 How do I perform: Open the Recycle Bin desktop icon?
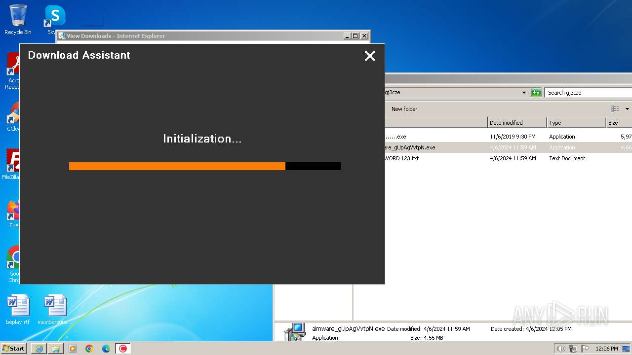(x=18, y=20)
